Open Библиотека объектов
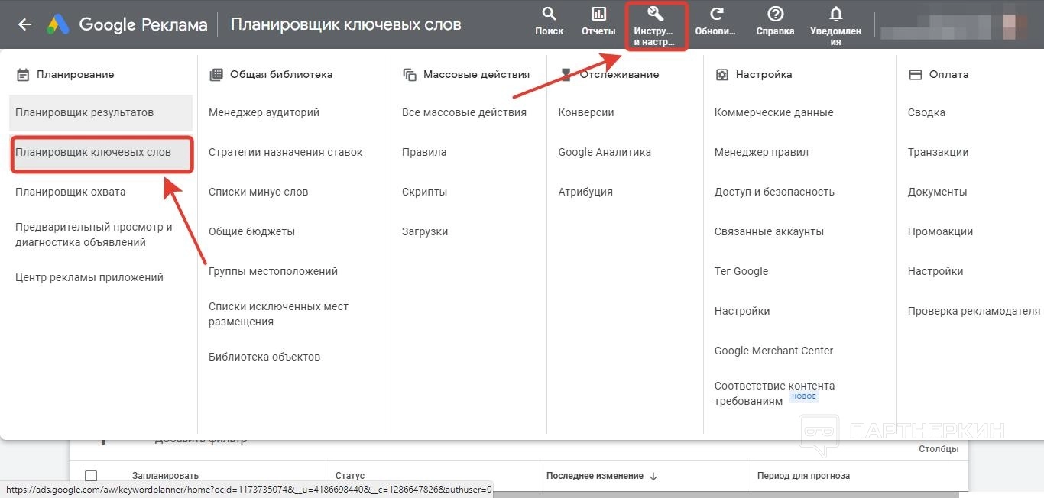This screenshot has height=498, width=1044. [x=264, y=357]
